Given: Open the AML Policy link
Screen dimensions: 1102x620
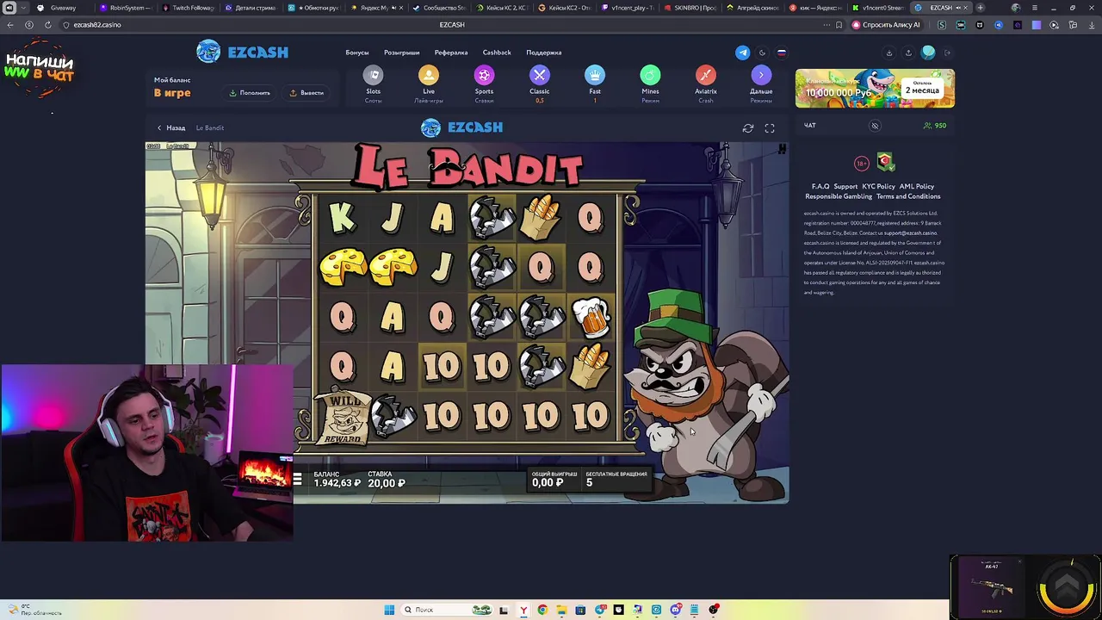Looking at the screenshot, I should pos(917,186).
